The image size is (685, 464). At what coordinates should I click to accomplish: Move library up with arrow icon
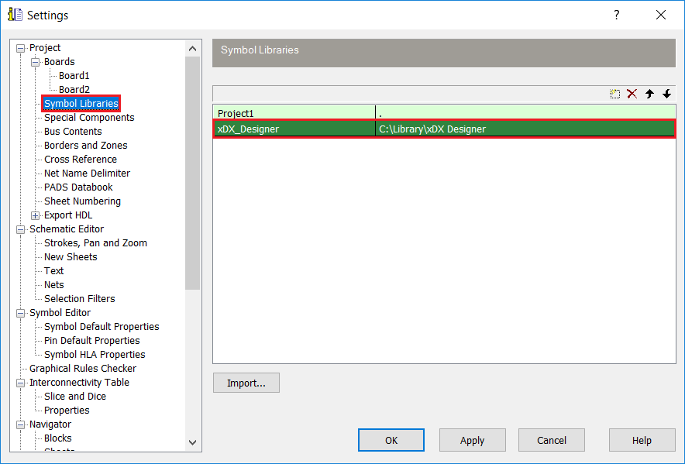649,94
